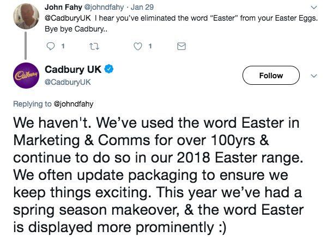Click the like count beside the heart
327x237 pixels.
[150, 47]
